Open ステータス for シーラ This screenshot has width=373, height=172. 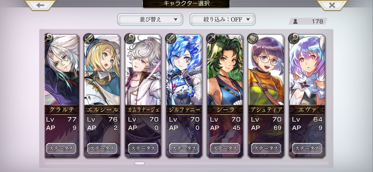pyautogui.click(x=225, y=148)
